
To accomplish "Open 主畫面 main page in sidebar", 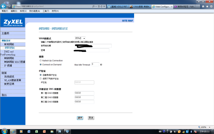I will [5, 33].
